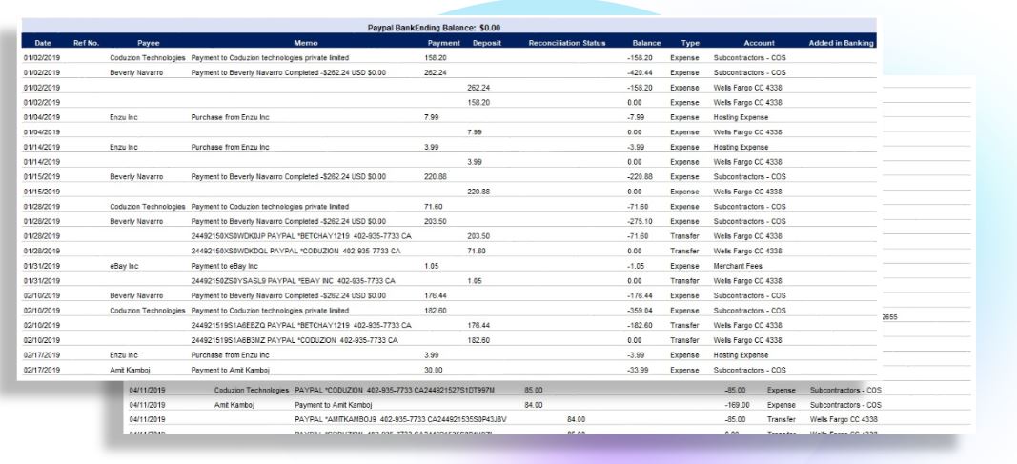Click the Deposit column header
This screenshot has height=464, width=1017.
tap(486, 43)
